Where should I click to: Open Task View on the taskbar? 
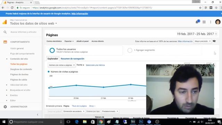[68, 122]
